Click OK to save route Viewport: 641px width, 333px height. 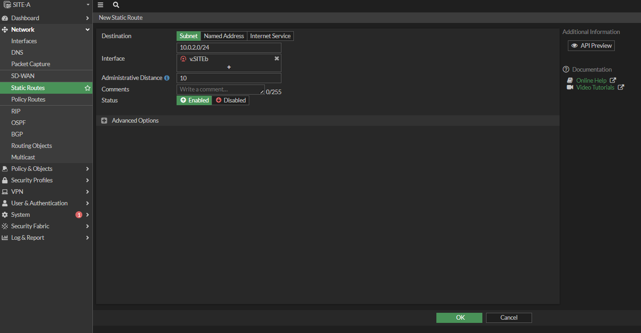(x=459, y=317)
